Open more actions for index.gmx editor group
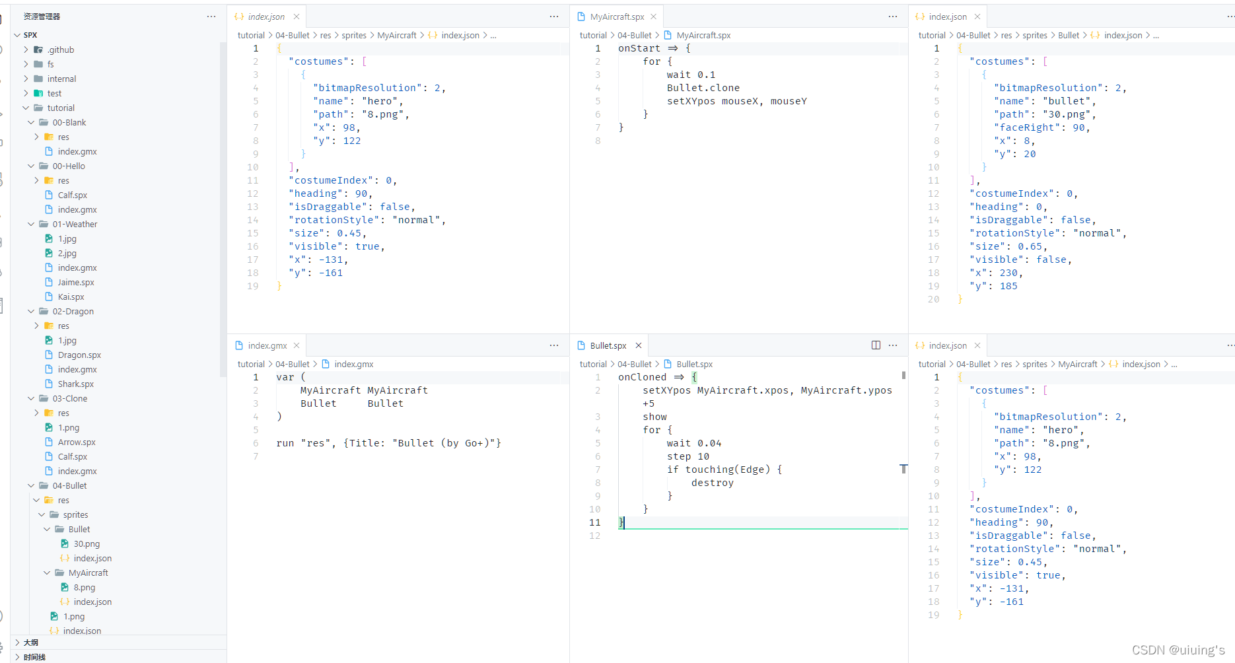The width and height of the screenshot is (1235, 663). pyautogui.click(x=554, y=345)
